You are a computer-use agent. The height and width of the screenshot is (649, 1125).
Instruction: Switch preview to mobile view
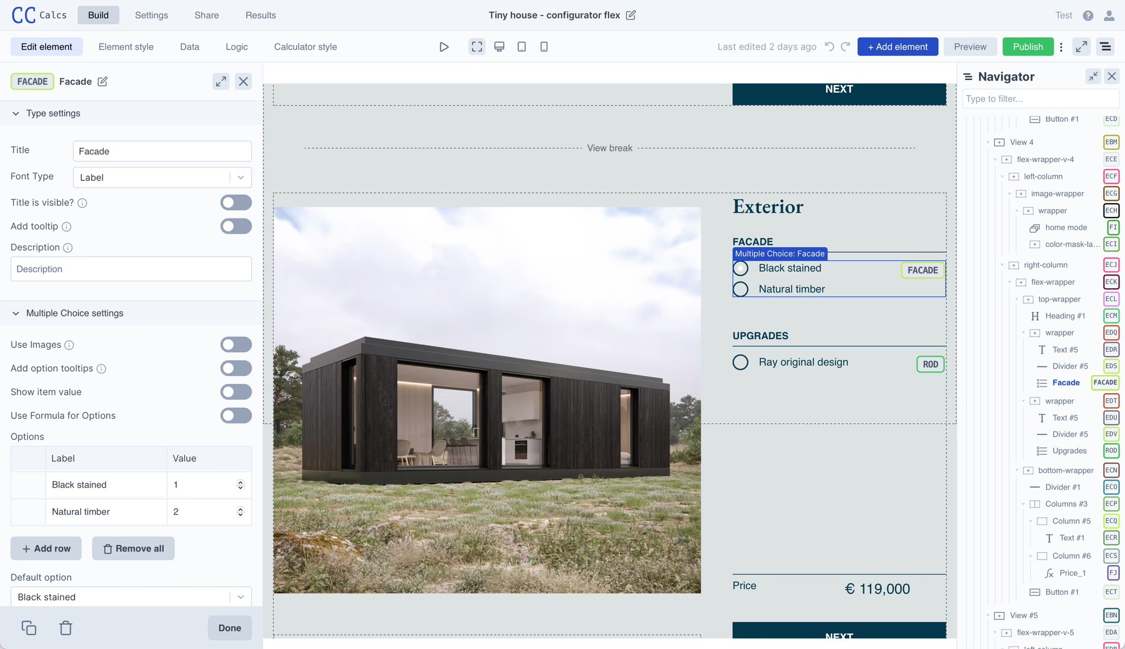(x=543, y=47)
